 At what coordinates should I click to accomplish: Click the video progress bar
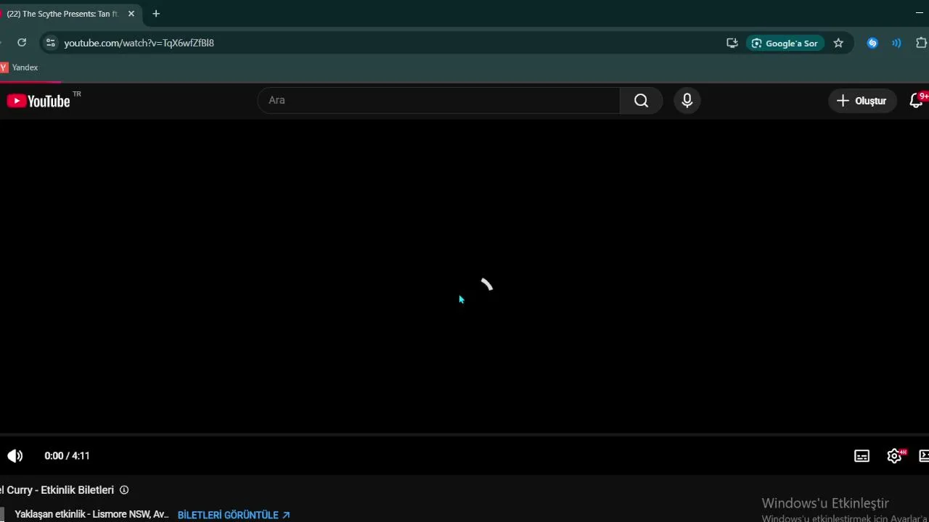pos(464,435)
